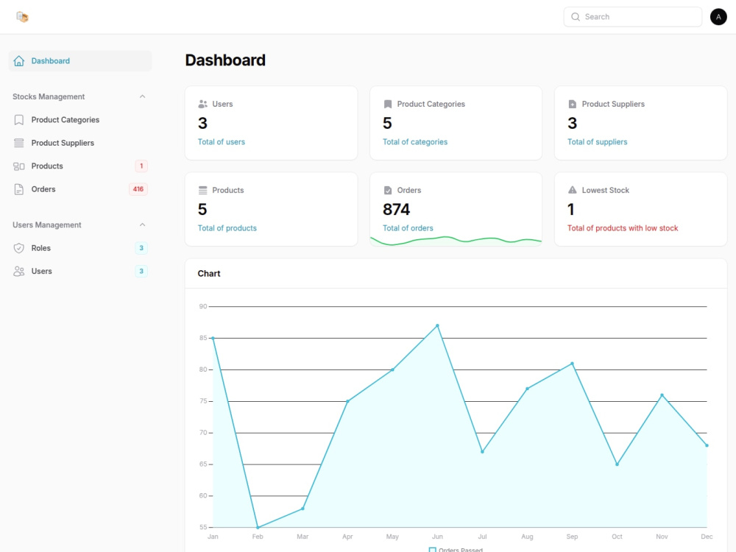Click the Orders badge showing 416
The width and height of the screenshot is (736, 552).
(x=138, y=189)
